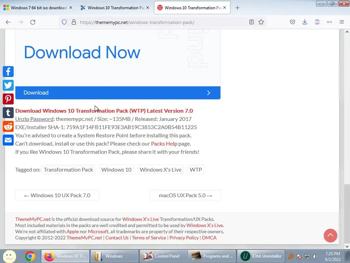Close the Windows 7 64 bit iso tab
Viewport: 350px width, 263px height.
[71, 8]
